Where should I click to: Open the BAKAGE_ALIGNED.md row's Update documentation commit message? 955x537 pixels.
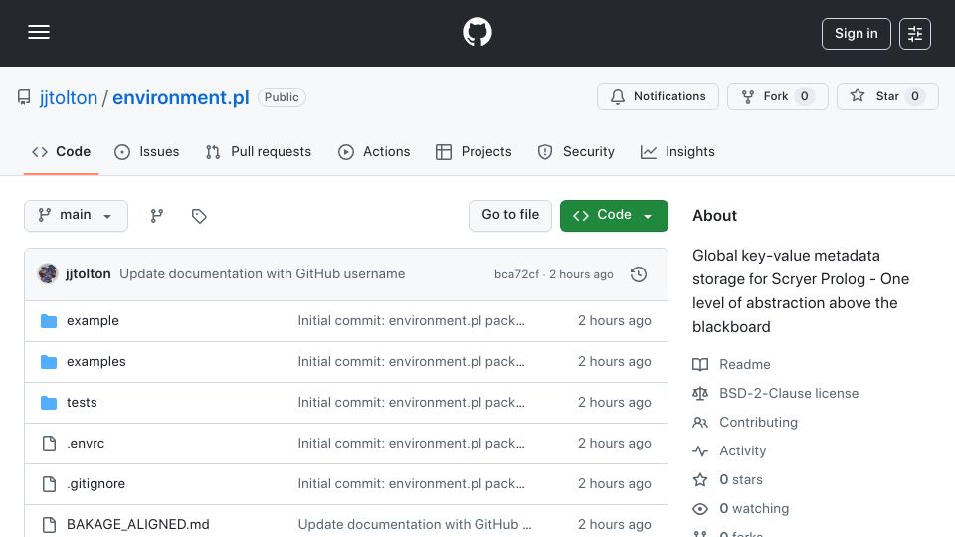(x=415, y=525)
